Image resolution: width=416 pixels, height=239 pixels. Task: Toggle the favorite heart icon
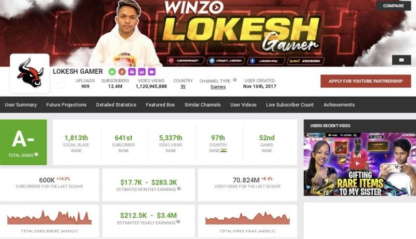(x=61, y=85)
